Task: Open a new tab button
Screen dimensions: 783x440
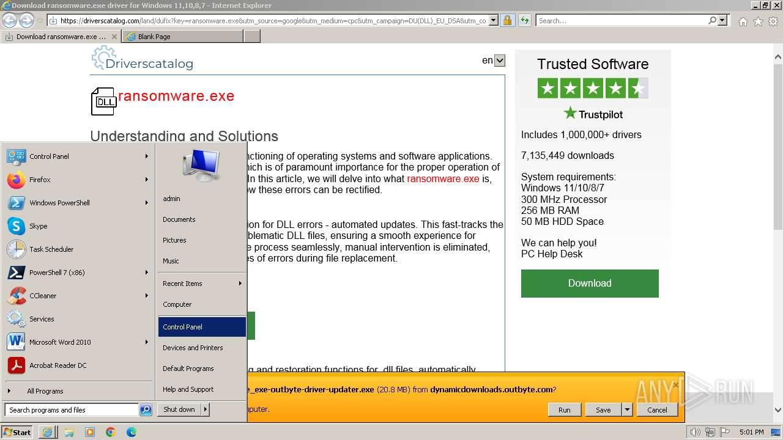Action: point(252,37)
